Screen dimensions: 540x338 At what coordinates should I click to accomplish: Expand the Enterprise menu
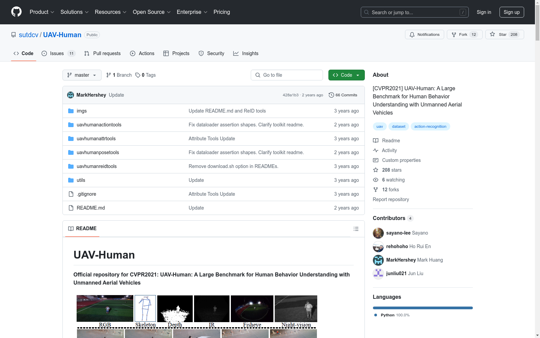coord(192,12)
